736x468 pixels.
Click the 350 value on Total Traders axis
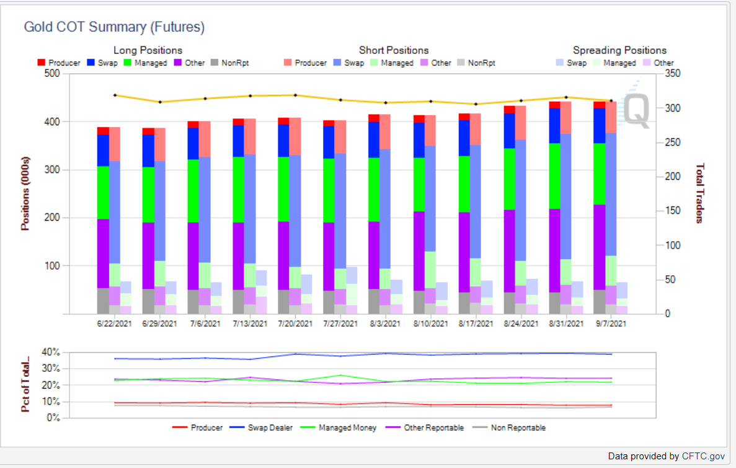click(x=673, y=74)
